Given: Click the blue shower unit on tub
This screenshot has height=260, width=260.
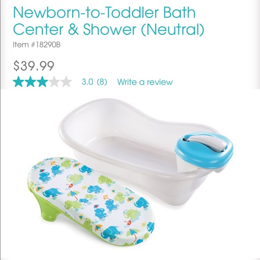Looking at the screenshot, I should [x=204, y=151].
